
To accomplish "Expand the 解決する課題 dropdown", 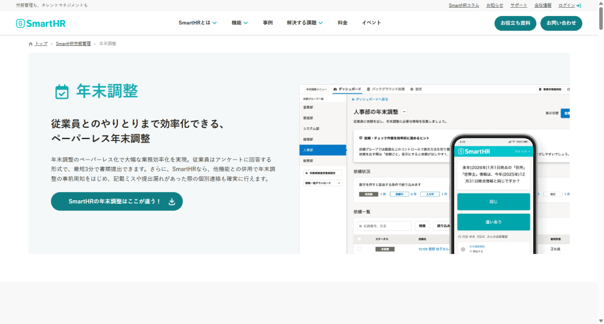I will point(305,23).
